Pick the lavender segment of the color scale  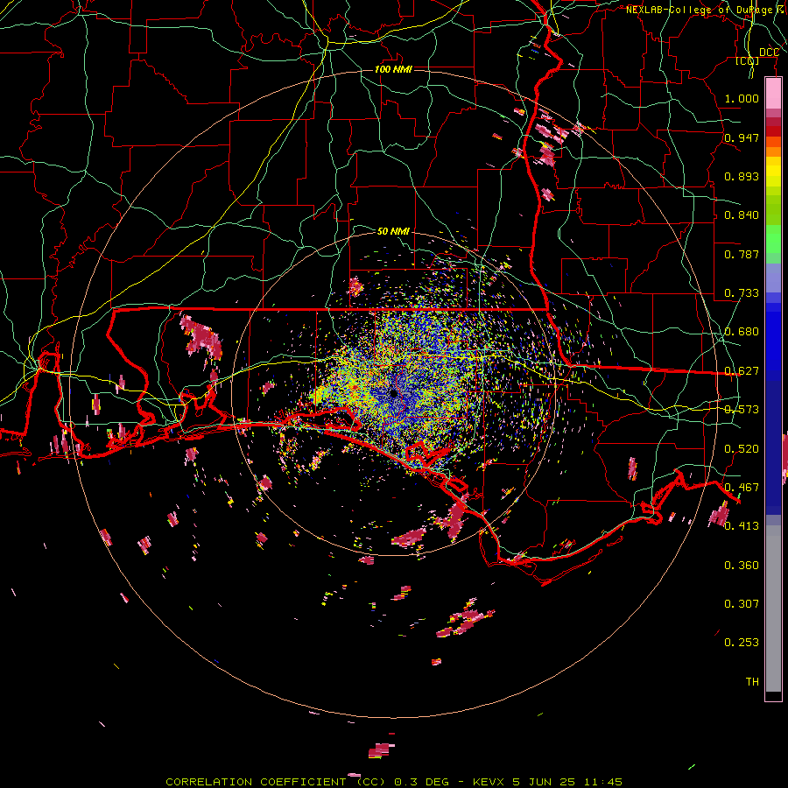pyautogui.click(x=773, y=278)
